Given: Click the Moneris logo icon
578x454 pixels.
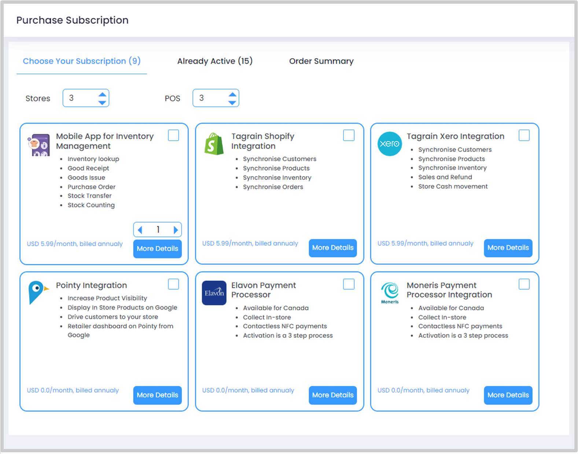Looking at the screenshot, I should click(389, 292).
